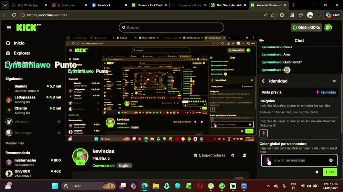Click the live stream video player
343x192 pixels.
click(161, 88)
